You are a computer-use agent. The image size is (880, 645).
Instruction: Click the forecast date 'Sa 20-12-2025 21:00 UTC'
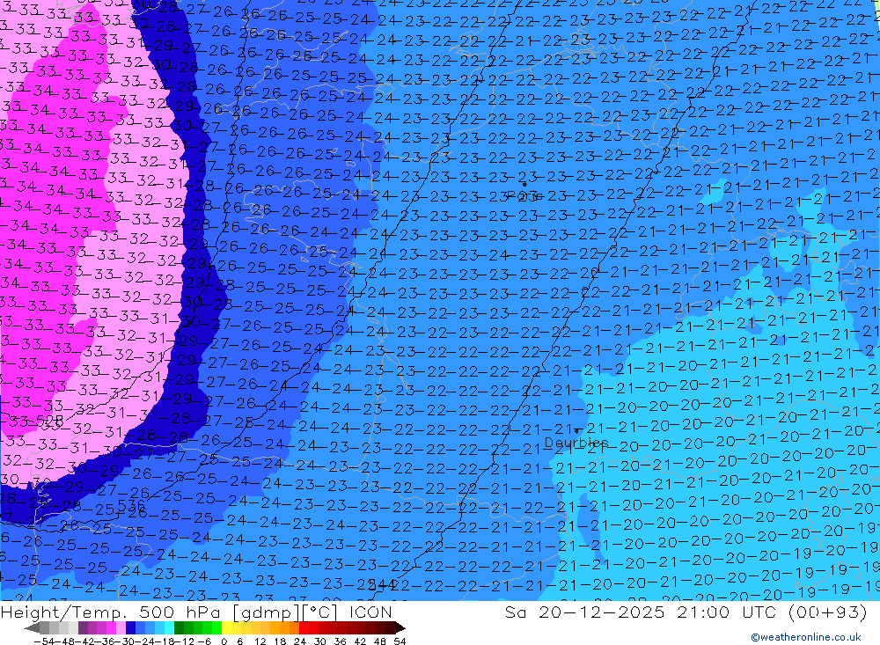coord(641,612)
